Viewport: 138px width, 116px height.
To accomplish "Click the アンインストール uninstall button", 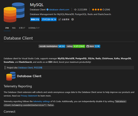I will (48, 19).
